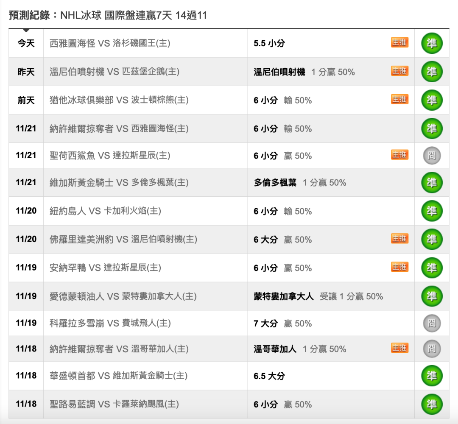
Task: Click 主推 badge in 今天 5.5 小分 row
Action: (399, 42)
